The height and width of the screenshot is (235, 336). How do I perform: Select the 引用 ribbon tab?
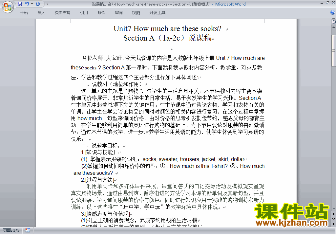tap(84, 13)
